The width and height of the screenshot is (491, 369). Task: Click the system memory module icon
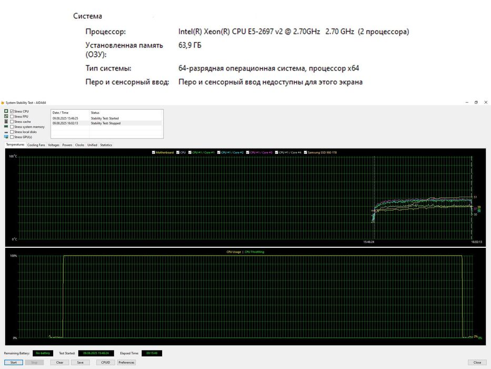coord(6,127)
